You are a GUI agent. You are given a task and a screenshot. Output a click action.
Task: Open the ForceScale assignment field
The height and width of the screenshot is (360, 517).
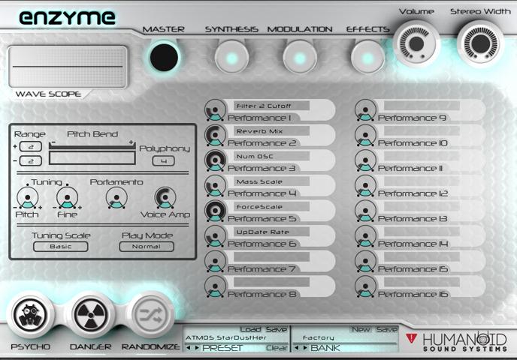click(x=271, y=207)
